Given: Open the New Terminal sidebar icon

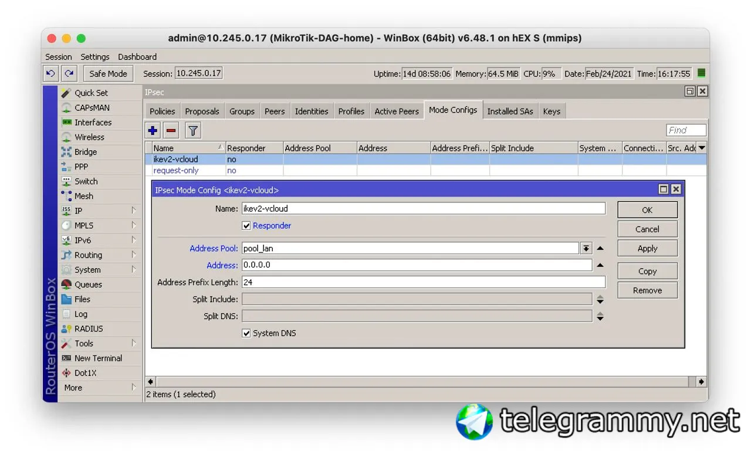Looking at the screenshot, I should tap(67, 358).
